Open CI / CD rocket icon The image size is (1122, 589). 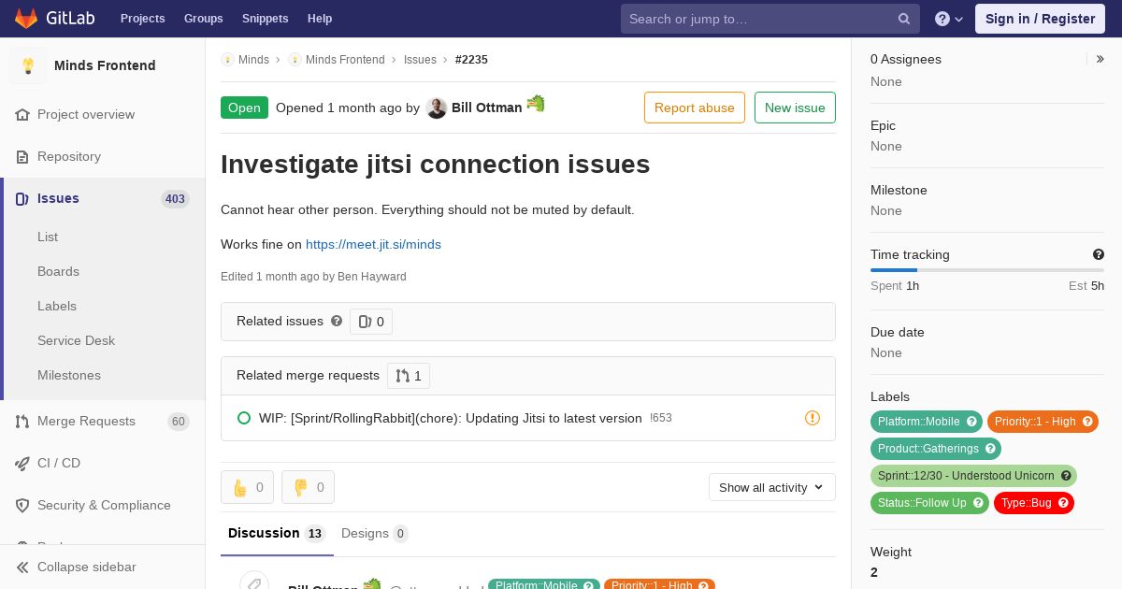coord(22,463)
